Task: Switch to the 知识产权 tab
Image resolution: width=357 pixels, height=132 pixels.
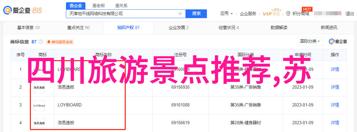Action: tap(128, 28)
